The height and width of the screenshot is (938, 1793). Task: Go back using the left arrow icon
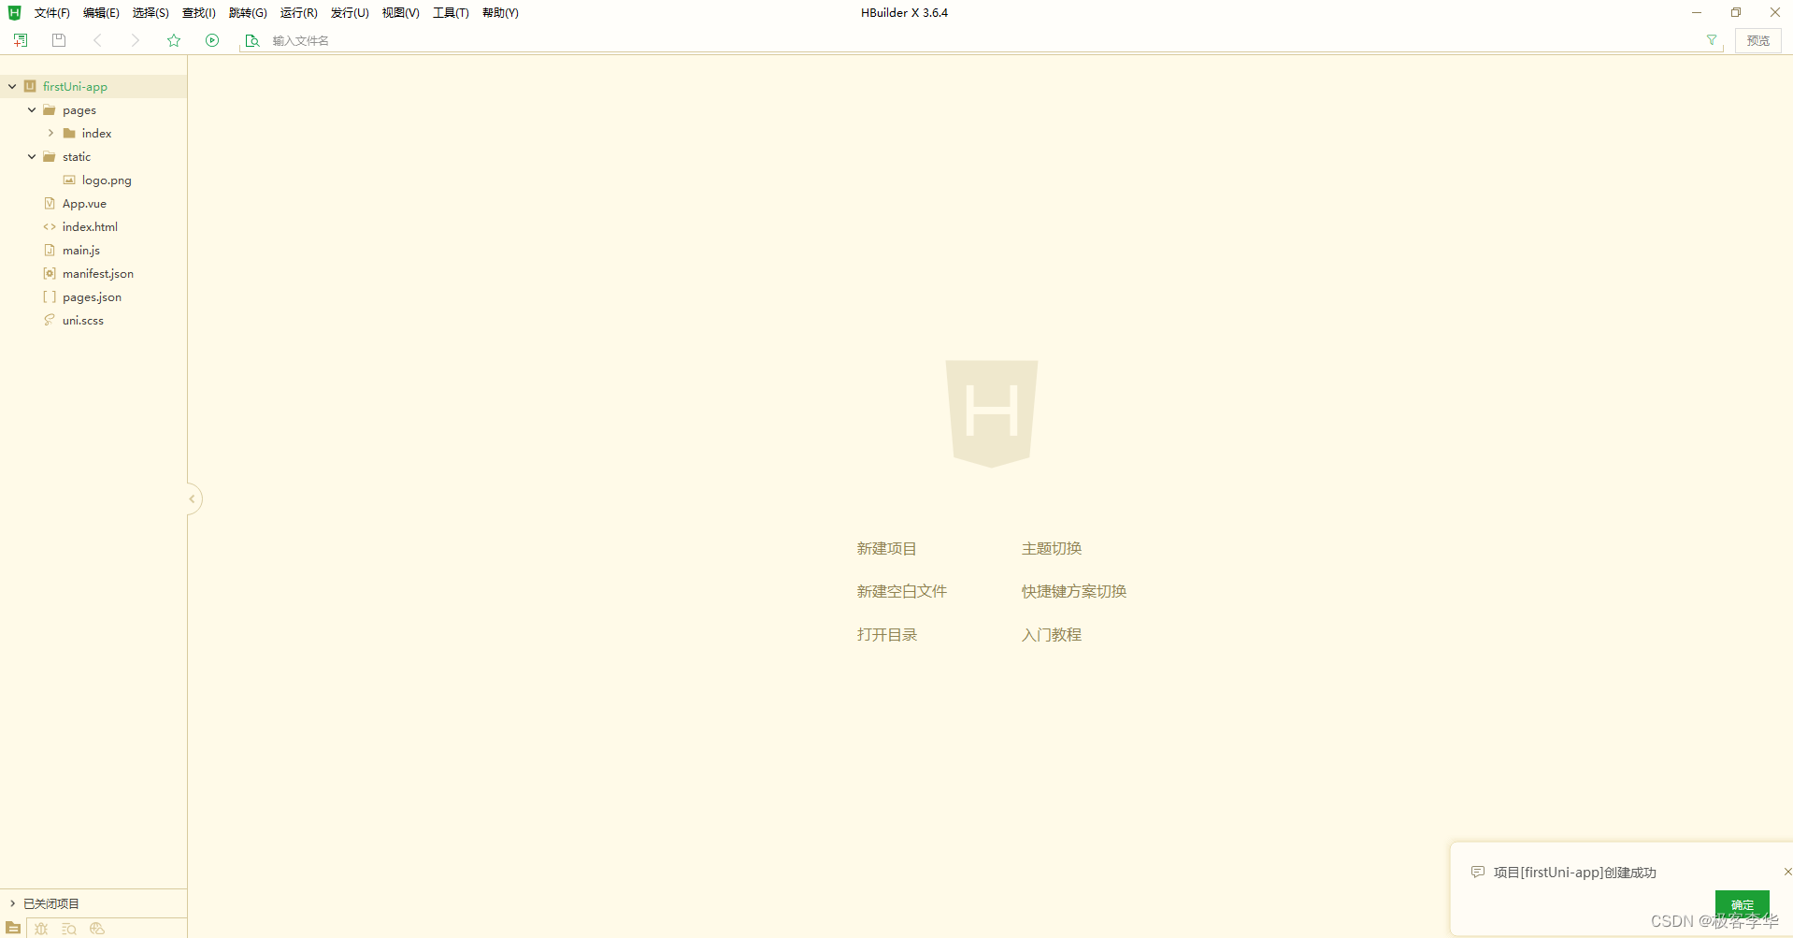click(97, 40)
